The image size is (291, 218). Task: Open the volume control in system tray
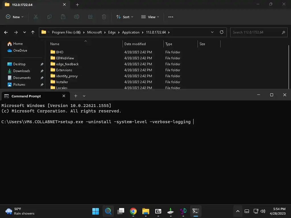coord(263,211)
